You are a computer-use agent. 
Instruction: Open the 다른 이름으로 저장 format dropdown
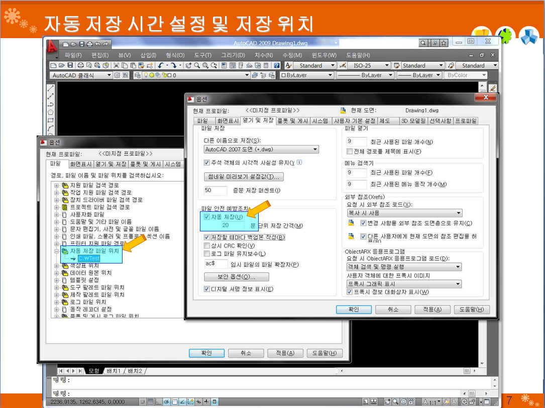click(315, 149)
